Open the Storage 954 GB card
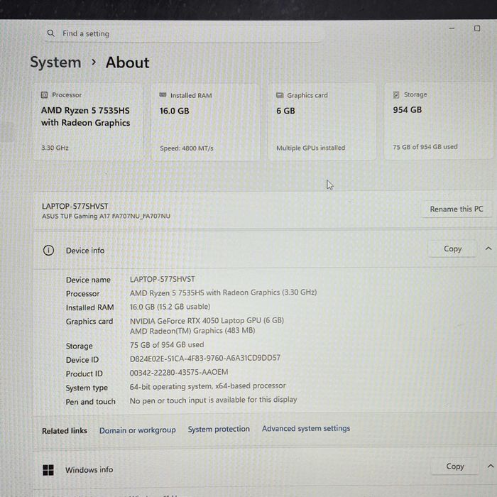 [439, 121]
